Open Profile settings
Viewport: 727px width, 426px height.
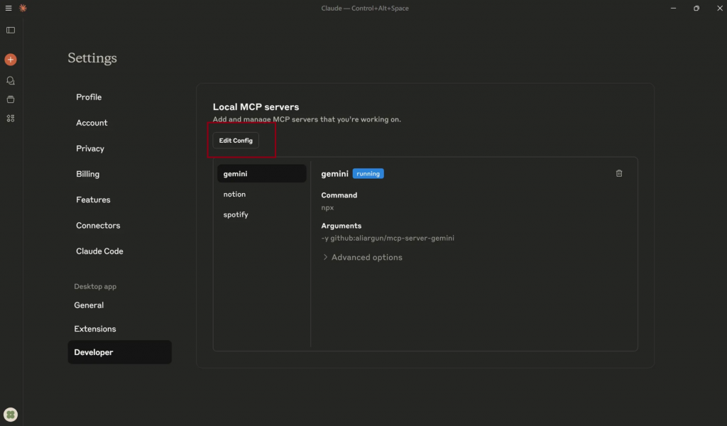pos(89,97)
